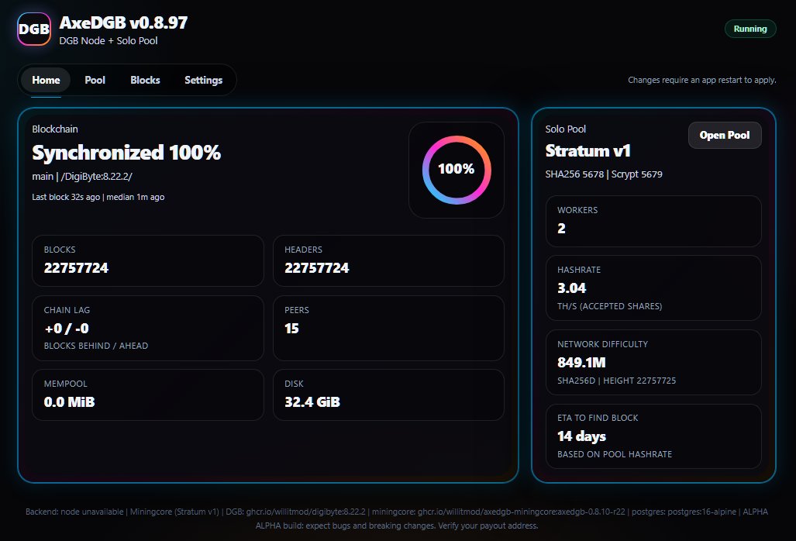
Task: Click the NETWORK DIFFICULTY value 849.1M
Action: point(581,363)
